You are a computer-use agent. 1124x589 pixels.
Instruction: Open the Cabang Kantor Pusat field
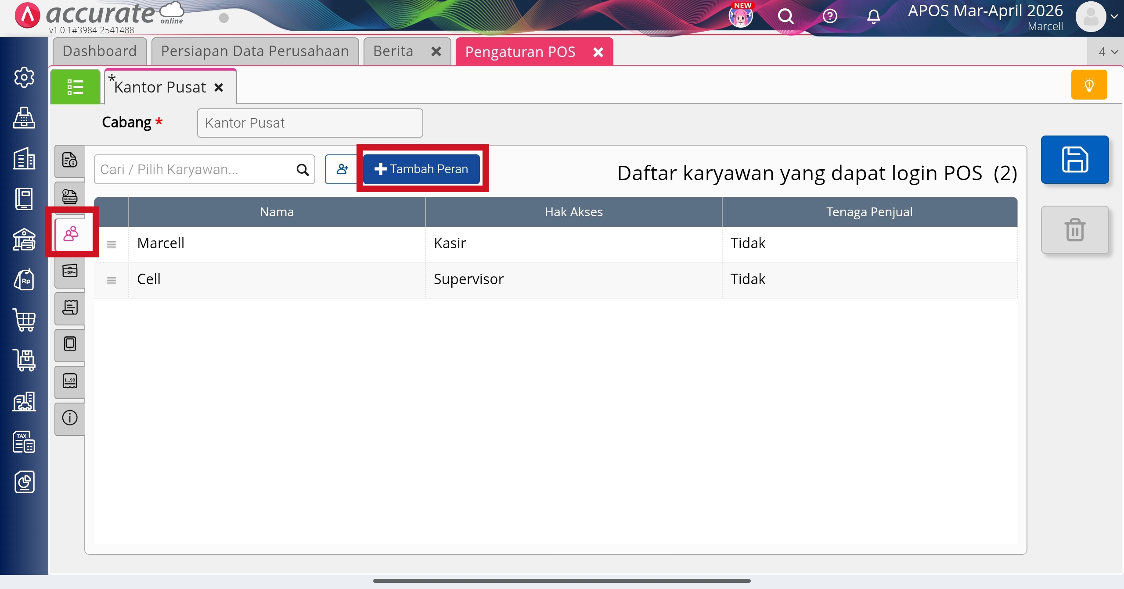(310, 123)
